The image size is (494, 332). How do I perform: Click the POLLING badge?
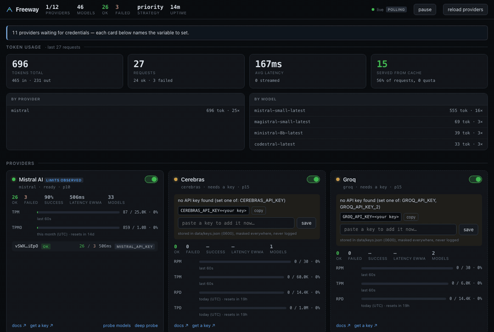[x=396, y=9]
